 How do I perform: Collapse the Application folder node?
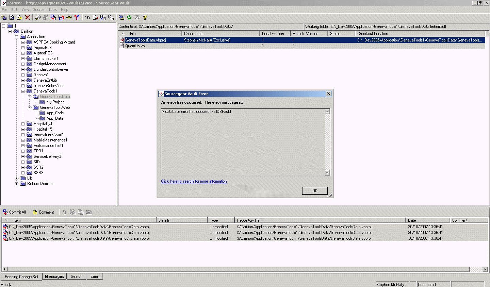pyautogui.click(x=17, y=37)
